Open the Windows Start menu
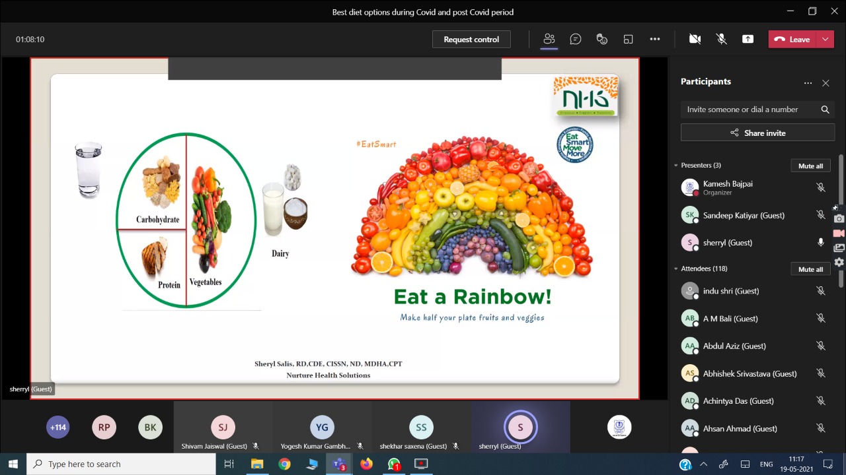This screenshot has height=475, width=846. click(x=13, y=464)
